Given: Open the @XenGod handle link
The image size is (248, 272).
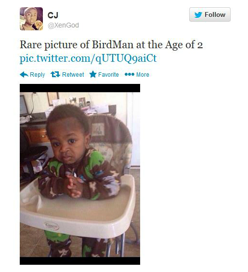Looking at the screenshot, I should click(x=63, y=26).
